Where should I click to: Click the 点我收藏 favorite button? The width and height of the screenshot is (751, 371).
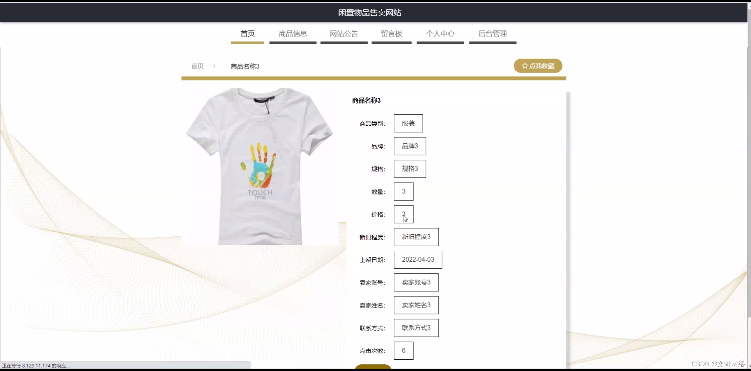[538, 66]
